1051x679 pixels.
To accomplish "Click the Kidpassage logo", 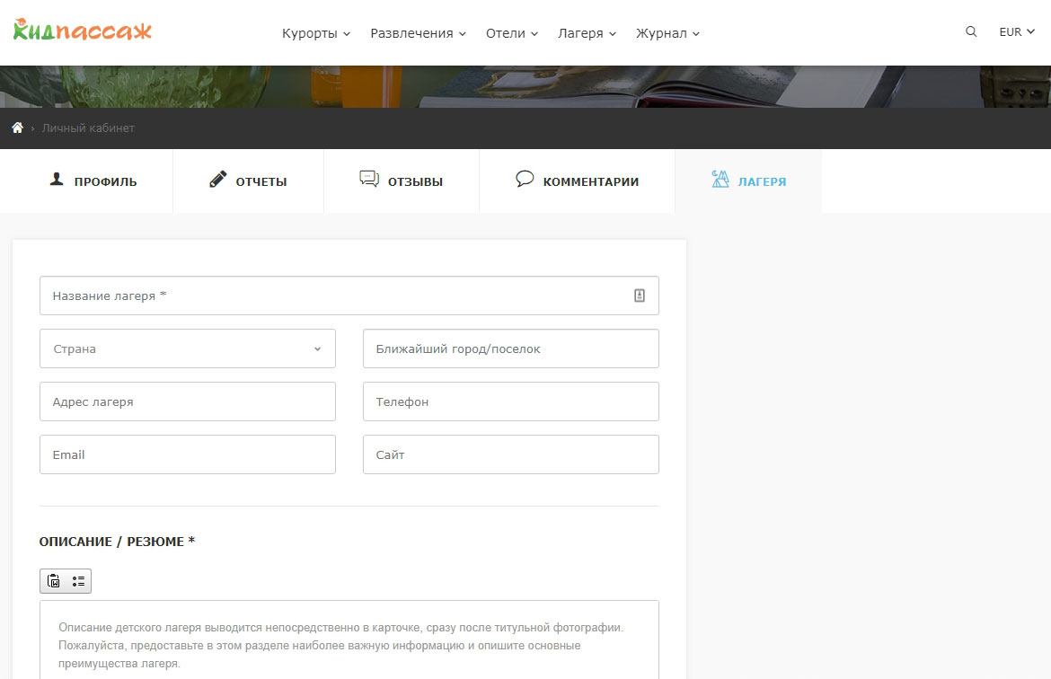I will [83, 31].
